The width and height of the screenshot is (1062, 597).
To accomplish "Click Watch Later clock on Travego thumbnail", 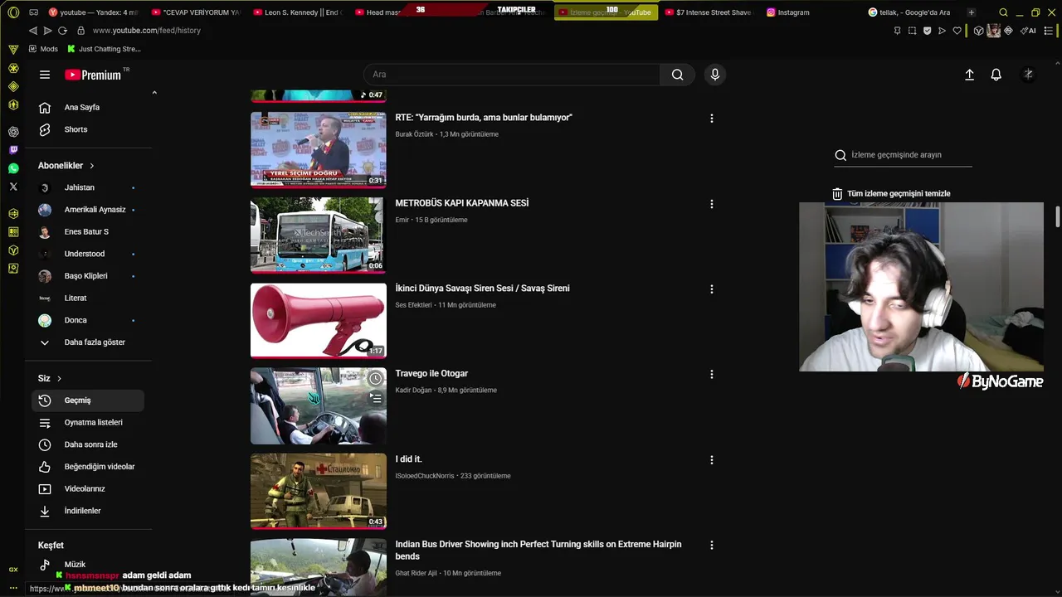I will 376,378.
